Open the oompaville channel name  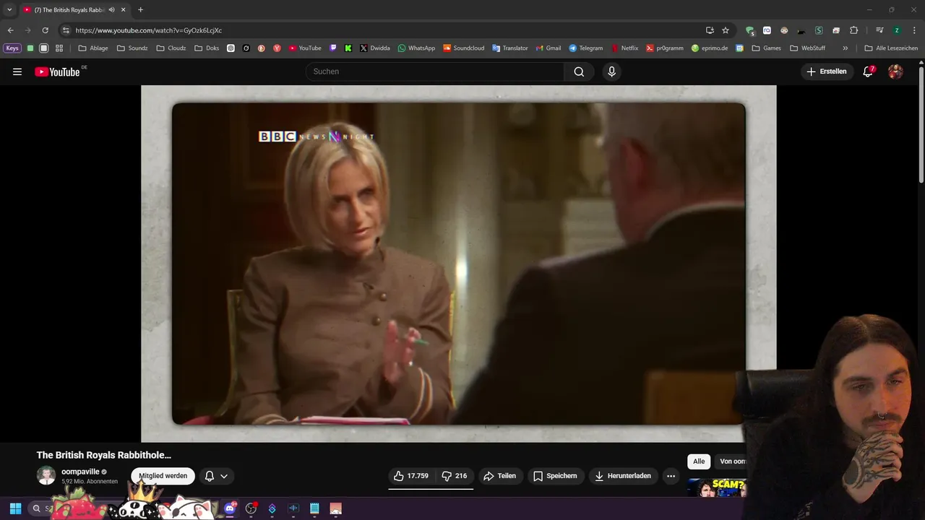point(80,472)
